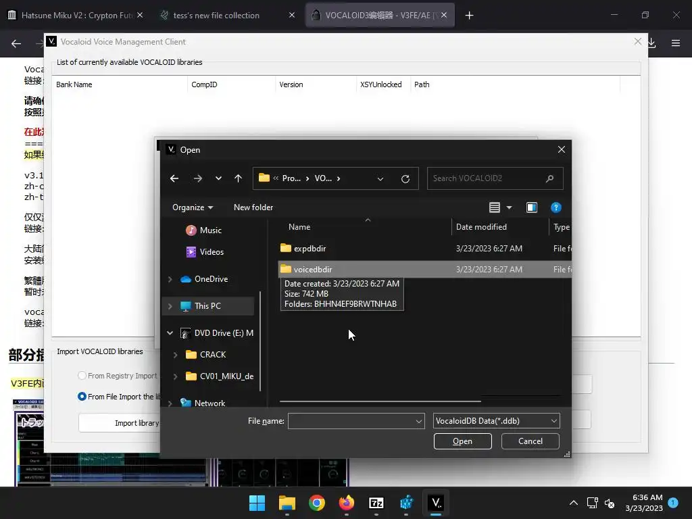Viewport: 692px width, 519px height.
Task: Select Network in the navigation pane
Action: click(209, 403)
